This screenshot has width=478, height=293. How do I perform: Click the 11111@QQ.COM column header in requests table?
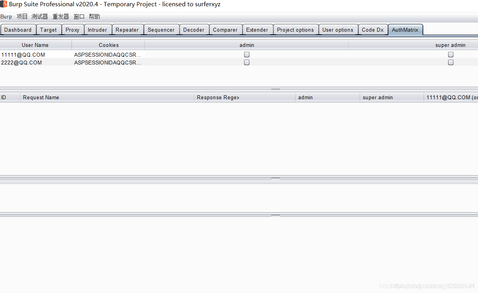pos(451,97)
